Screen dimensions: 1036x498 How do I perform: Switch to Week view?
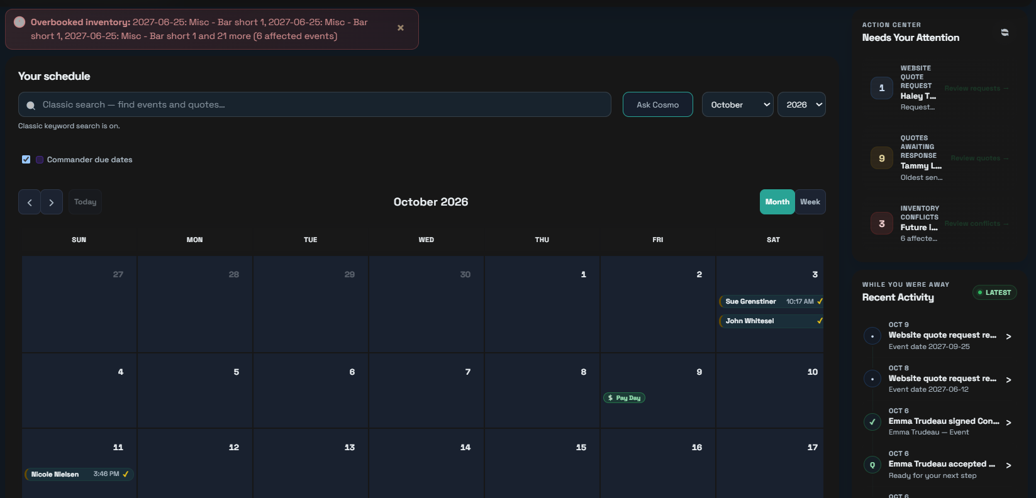810,202
